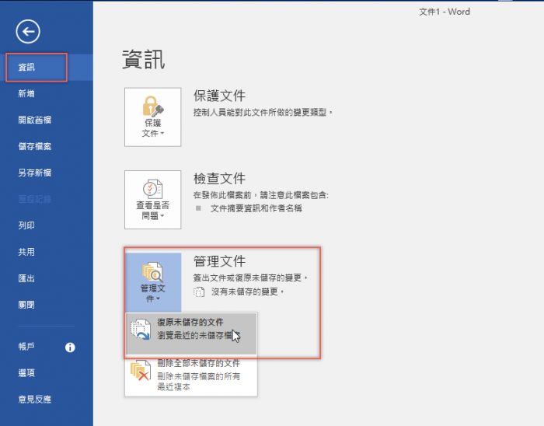This screenshot has width=544, height=426.
Task: Click the info badge next to 帳戶
Action: tap(70, 347)
